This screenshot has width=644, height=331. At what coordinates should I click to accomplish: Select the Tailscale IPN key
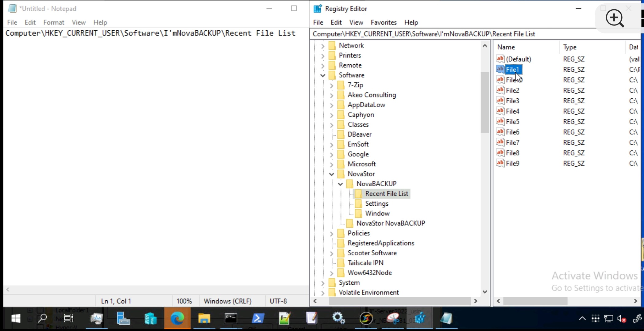click(x=365, y=263)
